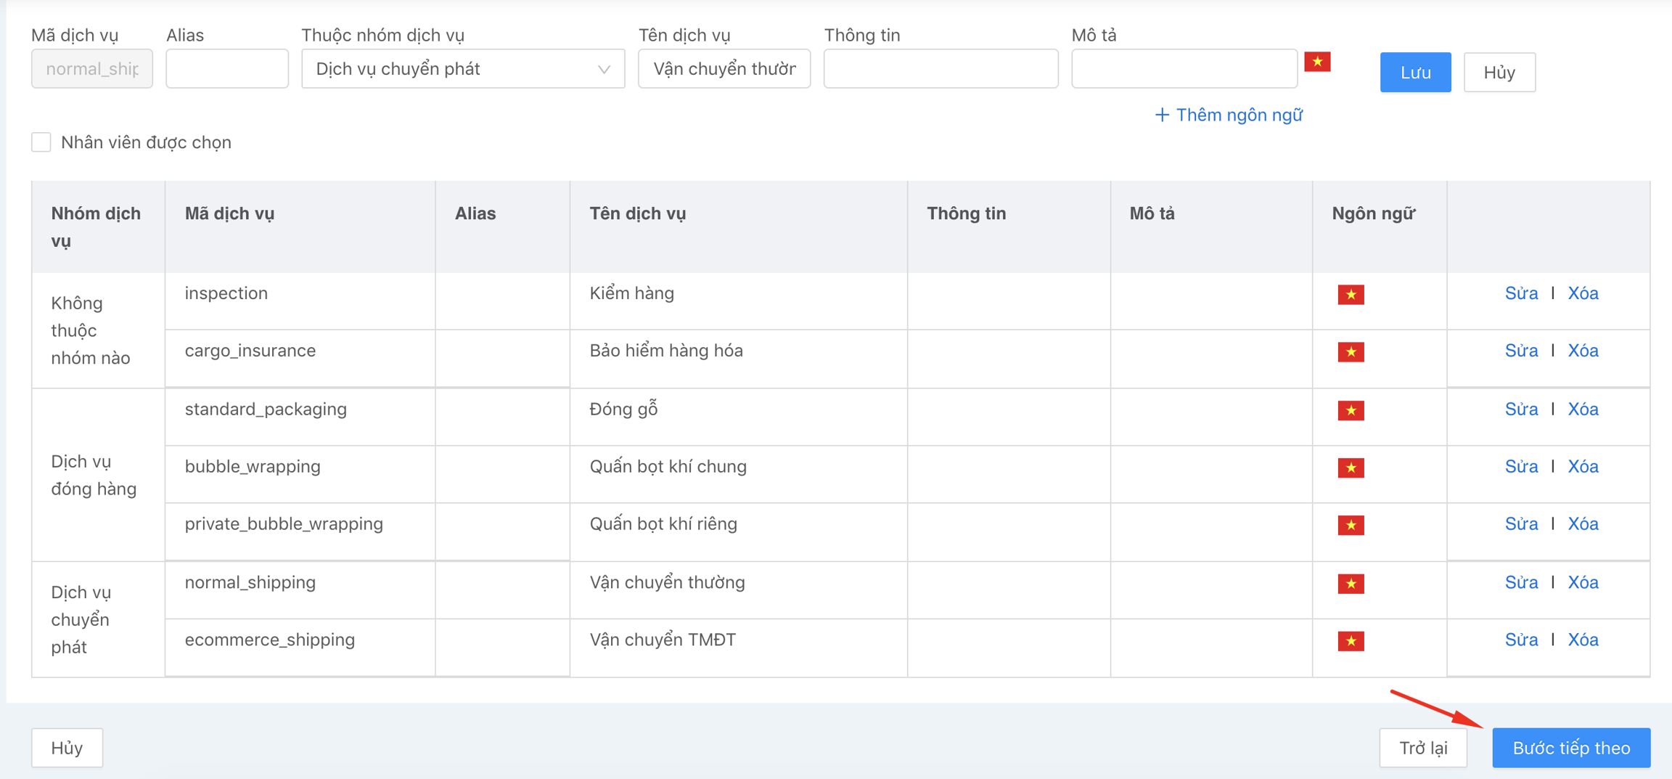
Task: Click the flag icon in the standard_packaging row
Action: [1351, 410]
